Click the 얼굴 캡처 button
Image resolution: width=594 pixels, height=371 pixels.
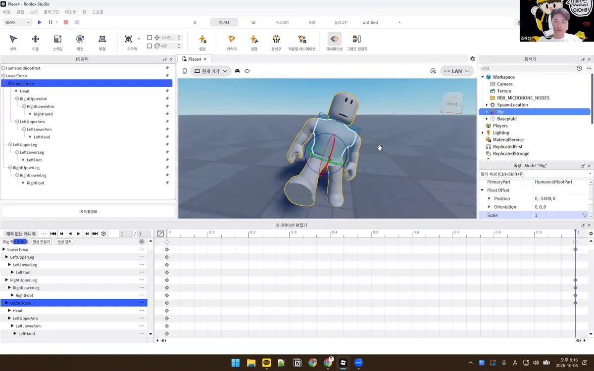pos(65,242)
